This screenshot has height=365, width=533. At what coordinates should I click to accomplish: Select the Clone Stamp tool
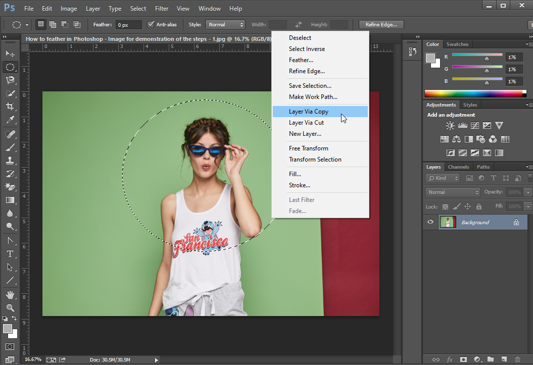coord(10,160)
